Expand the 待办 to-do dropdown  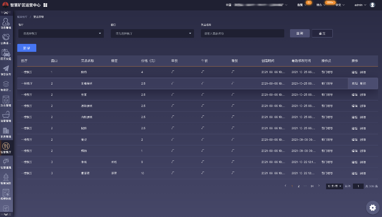pos(321,5)
